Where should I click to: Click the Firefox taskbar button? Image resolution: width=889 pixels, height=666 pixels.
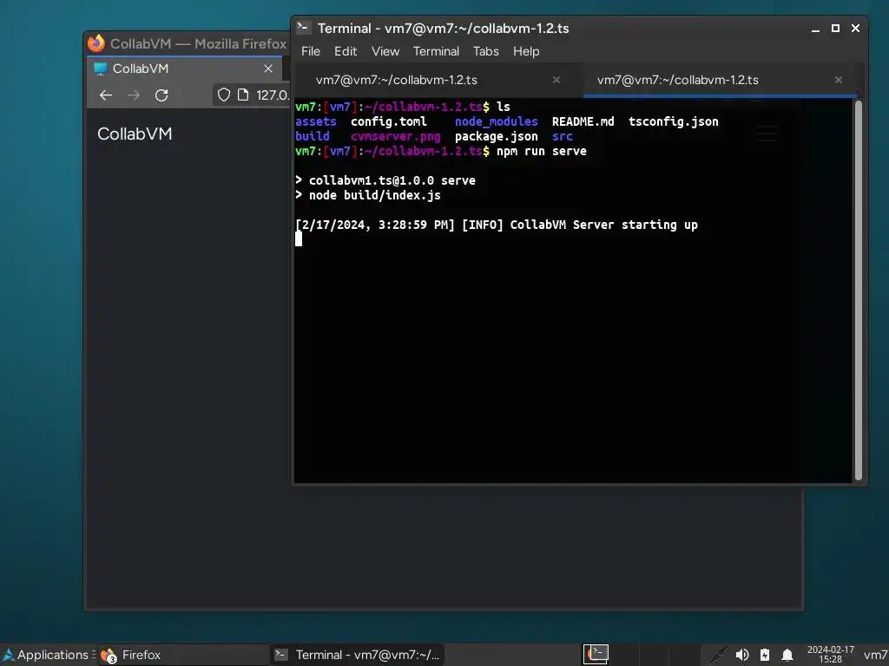[182, 655]
